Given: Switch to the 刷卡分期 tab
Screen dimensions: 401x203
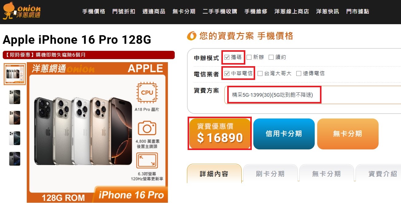Looking at the screenshot, I should pyautogui.click(x=270, y=174).
